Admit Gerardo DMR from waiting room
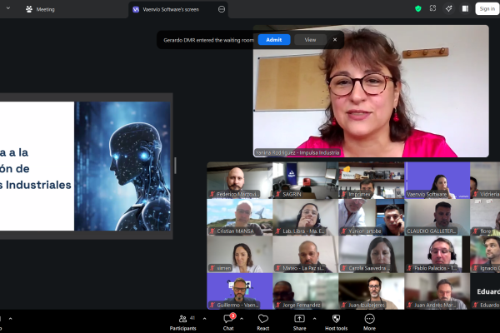The image size is (500, 333). pos(274,39)
